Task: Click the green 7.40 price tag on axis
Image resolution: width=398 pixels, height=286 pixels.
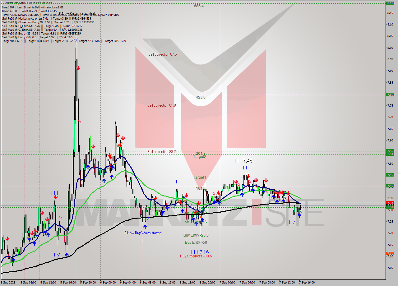Action: (390, 186)
